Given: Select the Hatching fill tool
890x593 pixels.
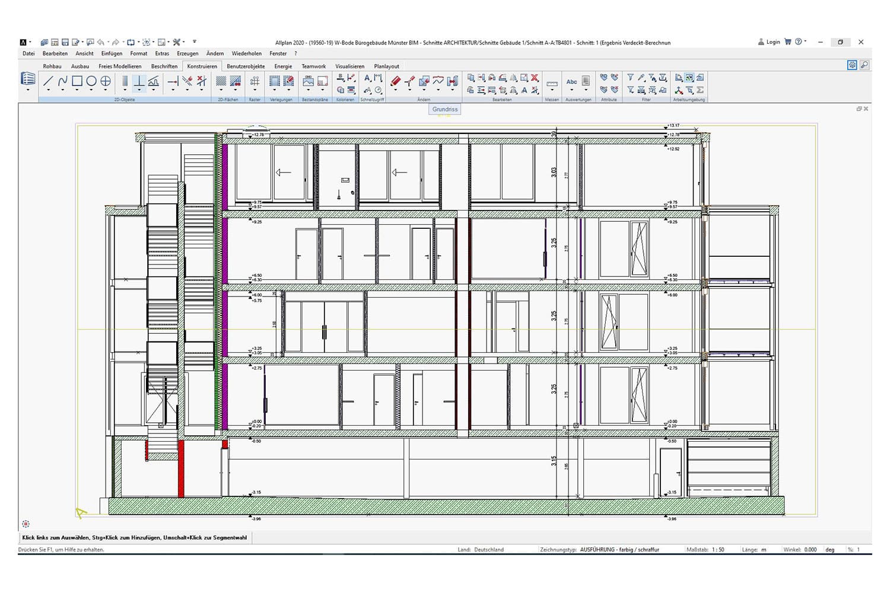Looking at the screenshot, I should (x=221, y=81).
